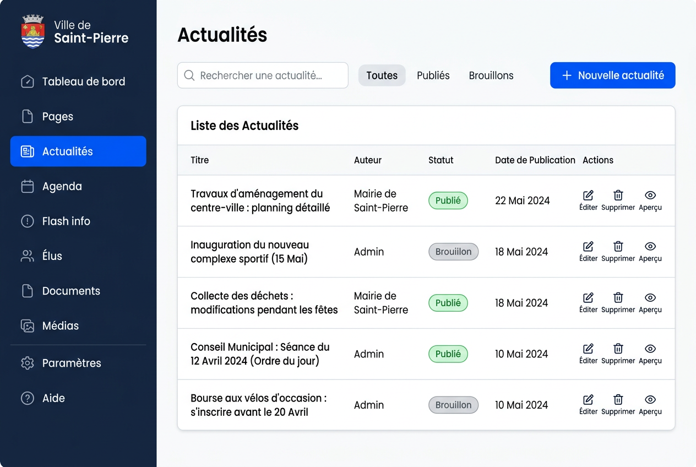Preview the Inauguration du nouveau complexe article
Viewport: 696px width, 467px height.
click(650, 252)
